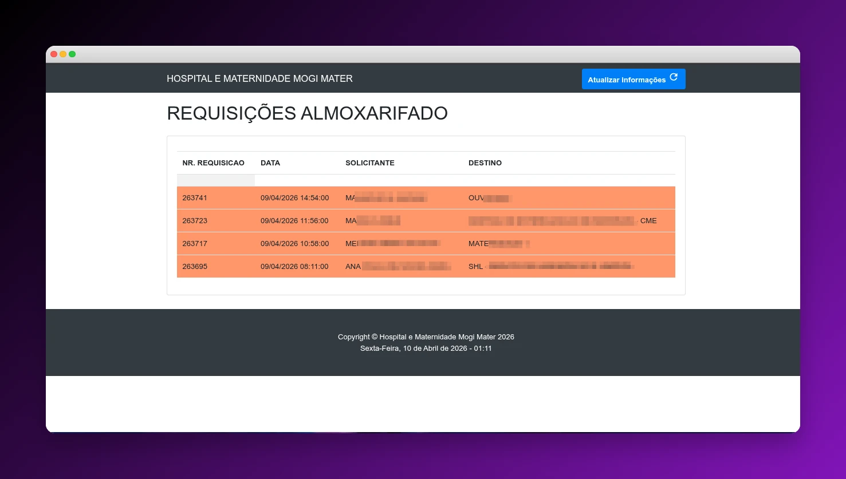Image resolution: width=846 pixels, height=479 pixels.
Task: Minimize the window with the yellow button
Action: click(x=63, y=54)
